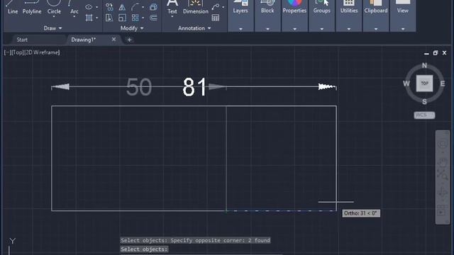
Task: Click E on the ViewCube compass
Action: coord(443,84)
